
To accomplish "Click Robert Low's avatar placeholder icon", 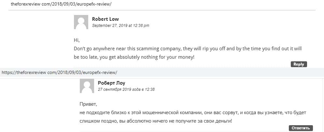I will point(81,22).
